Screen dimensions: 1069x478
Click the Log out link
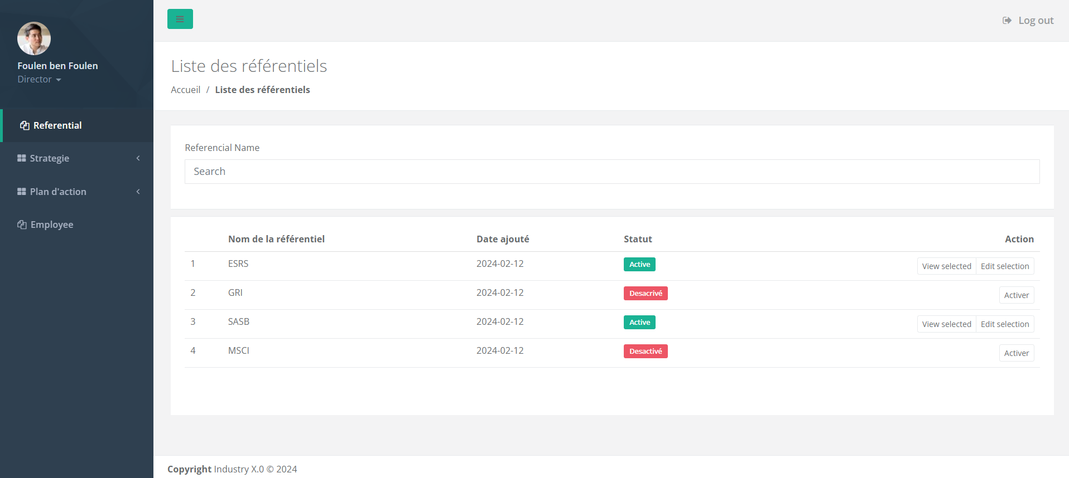[1028, 21]
